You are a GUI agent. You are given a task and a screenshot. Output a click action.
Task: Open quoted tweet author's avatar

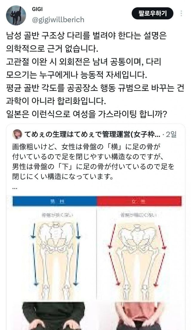click(17, 134)
